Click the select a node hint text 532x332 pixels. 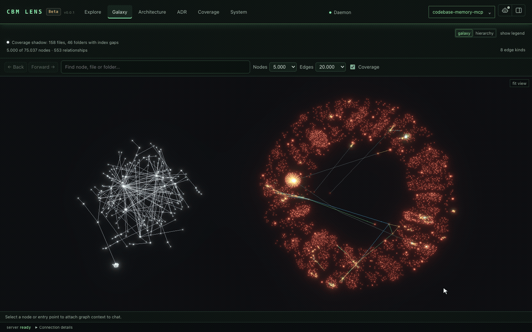[63, 317]
